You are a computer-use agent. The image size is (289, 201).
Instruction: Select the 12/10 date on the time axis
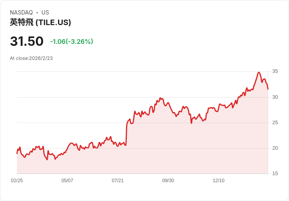[218, 181]
